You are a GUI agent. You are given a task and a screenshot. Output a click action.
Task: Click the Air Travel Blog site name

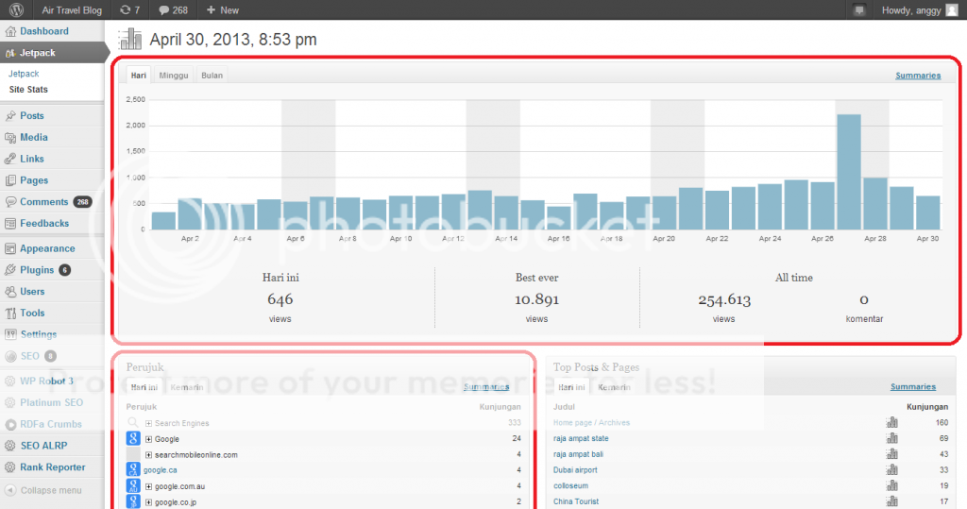pos(72,9)
